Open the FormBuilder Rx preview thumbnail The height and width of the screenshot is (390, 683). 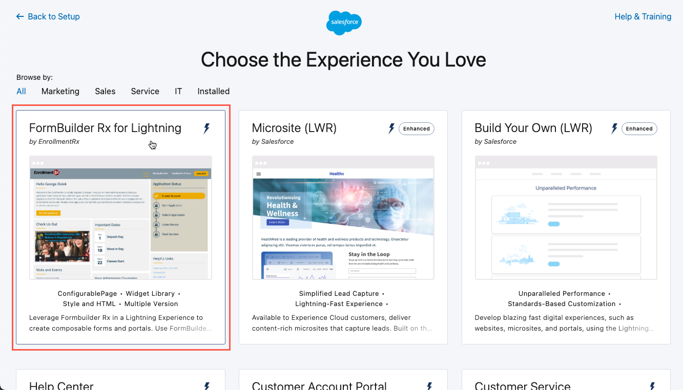pos(120,218)
